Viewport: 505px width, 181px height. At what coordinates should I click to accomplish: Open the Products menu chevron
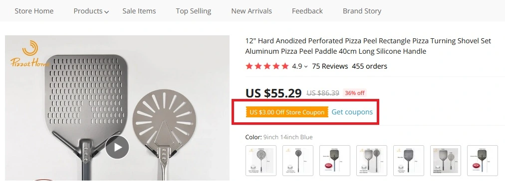click(x=107, y=12)
